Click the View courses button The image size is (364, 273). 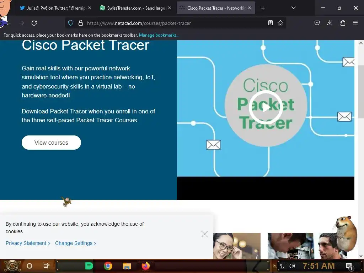click(51, 143)
